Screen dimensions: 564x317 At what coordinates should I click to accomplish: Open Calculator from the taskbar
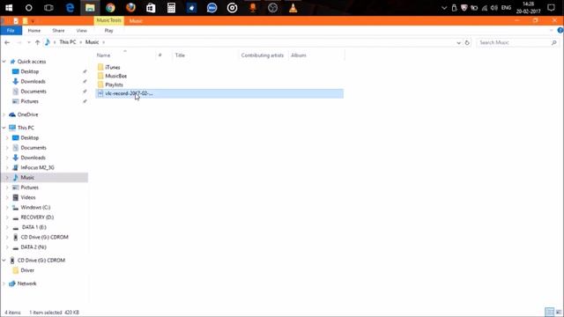point(171,8)
